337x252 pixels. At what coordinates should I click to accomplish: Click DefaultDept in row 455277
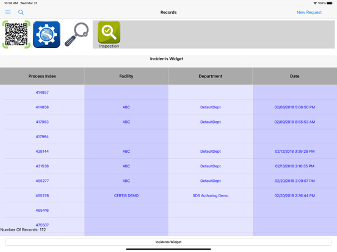[211, 181]
